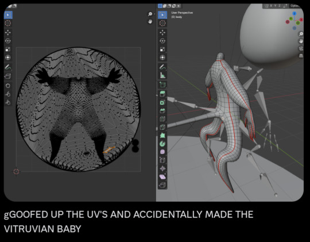Enable Subtract selection mode in 3D viewport header
The image size is (310, 242).
point(169,6)
